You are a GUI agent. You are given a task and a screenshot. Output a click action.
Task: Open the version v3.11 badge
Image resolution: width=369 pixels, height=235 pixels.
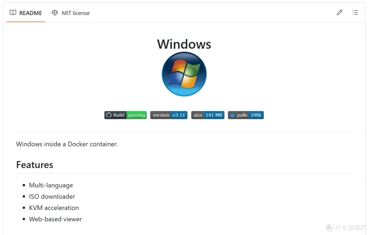coord(169,115)
